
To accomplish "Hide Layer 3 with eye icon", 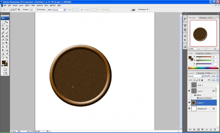I will click(189, 103).
